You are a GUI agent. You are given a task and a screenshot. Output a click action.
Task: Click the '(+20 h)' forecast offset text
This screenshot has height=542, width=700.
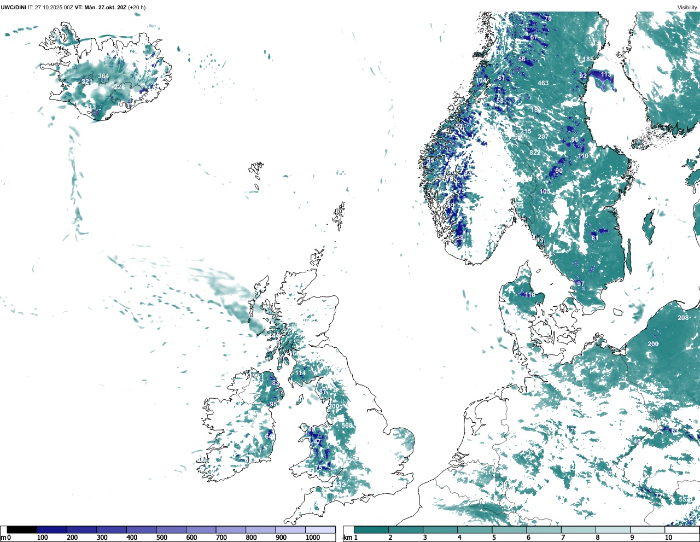click(x=137, y=7)
